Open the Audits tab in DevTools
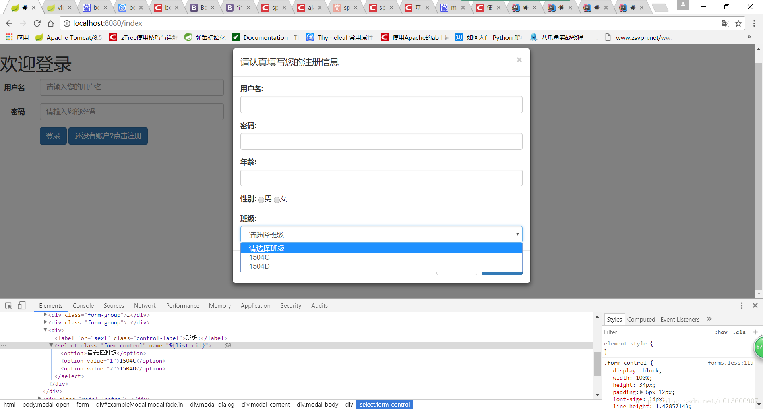 coord(320,305)
